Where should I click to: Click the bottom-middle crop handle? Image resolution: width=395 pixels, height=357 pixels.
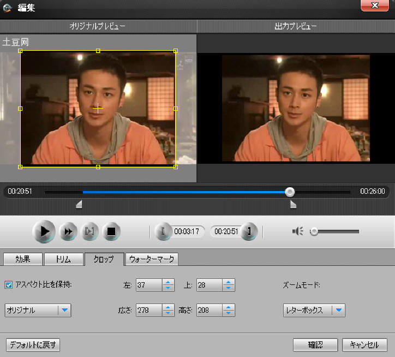[98, 167]
